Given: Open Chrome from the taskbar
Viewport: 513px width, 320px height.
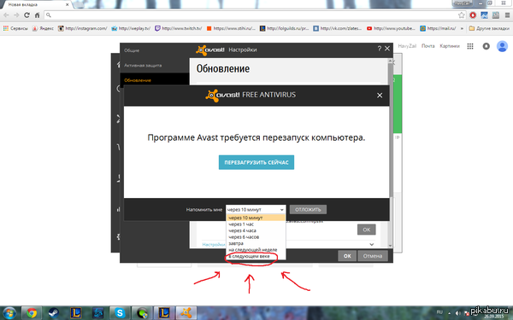Looking at the screenshot, I should point(32,313).
